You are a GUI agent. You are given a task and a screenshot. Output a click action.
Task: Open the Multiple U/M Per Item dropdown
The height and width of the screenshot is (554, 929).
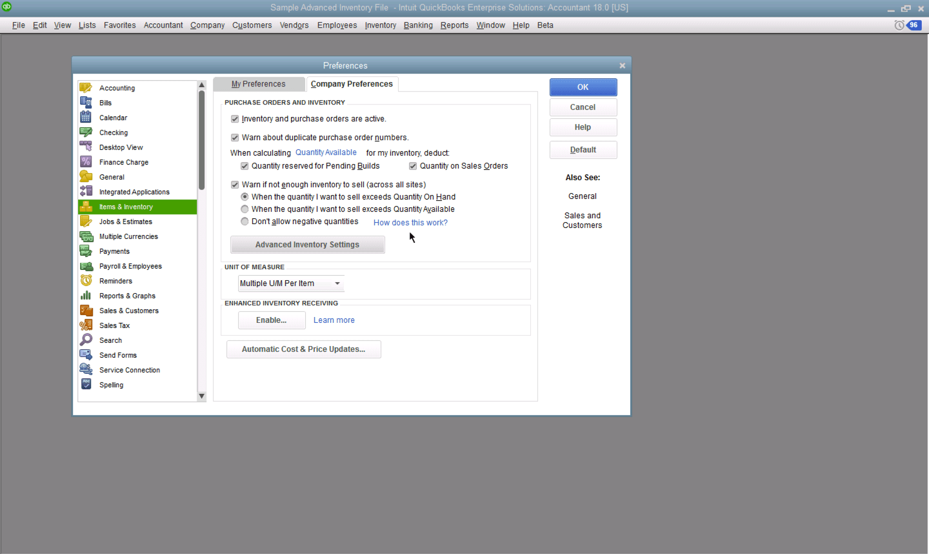[x=337, y=283]
